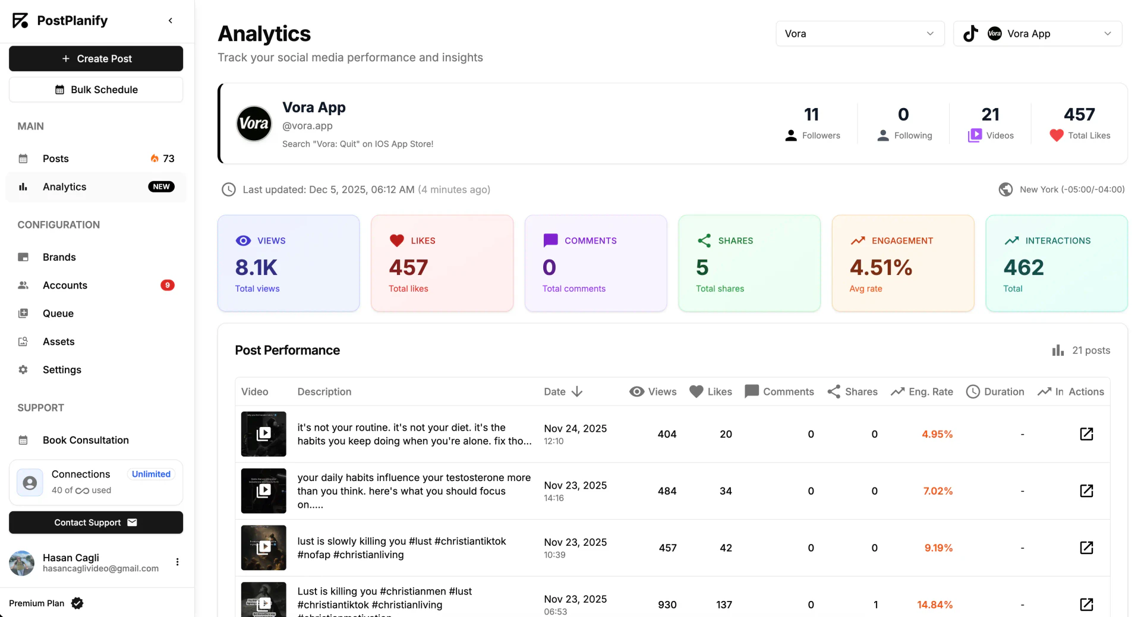Open the Analytics sidebar section
This screenshot has width=1141, height=617.
[64, 186]
